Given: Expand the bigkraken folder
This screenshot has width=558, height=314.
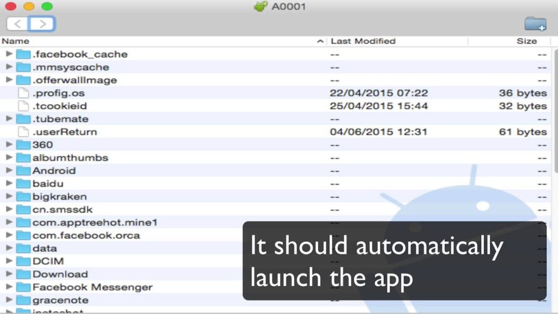Looking at the screenshot, I should (x=9, y=196).
